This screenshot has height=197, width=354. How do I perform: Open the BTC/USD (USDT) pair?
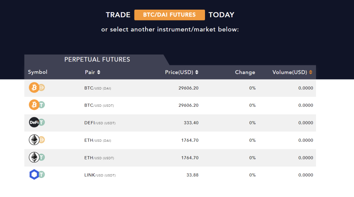click(x=99, y=105)
